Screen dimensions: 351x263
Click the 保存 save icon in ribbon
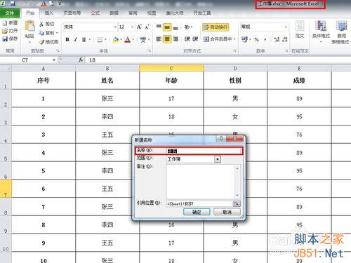[5, 39]
